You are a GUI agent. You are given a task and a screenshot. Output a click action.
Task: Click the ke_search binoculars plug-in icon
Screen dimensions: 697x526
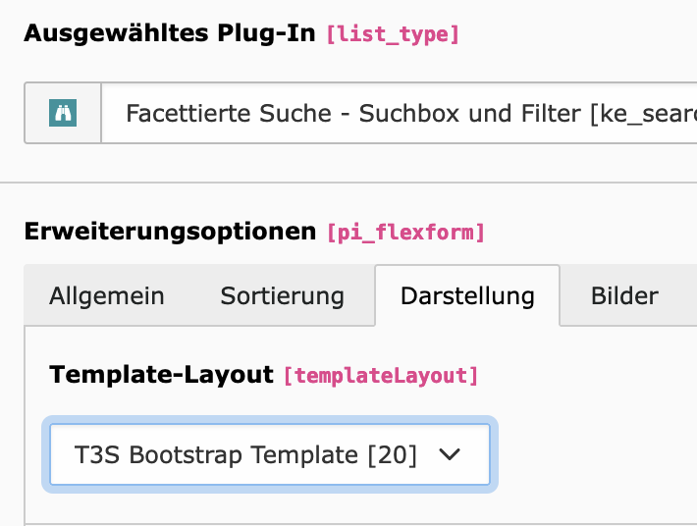point(63,113)
